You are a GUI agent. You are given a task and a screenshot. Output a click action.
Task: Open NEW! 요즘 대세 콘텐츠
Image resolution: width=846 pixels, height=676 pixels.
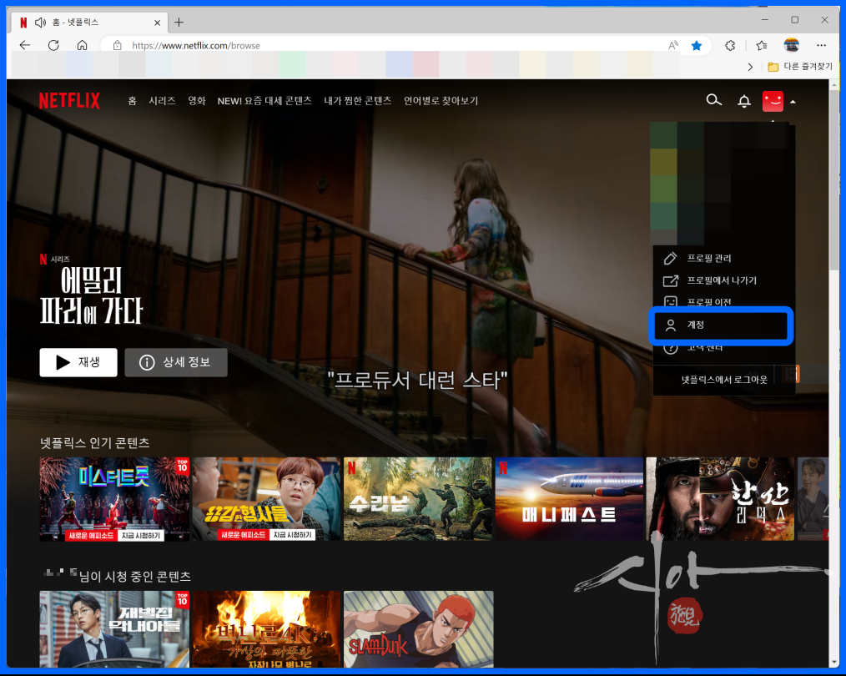pos(264,101)
